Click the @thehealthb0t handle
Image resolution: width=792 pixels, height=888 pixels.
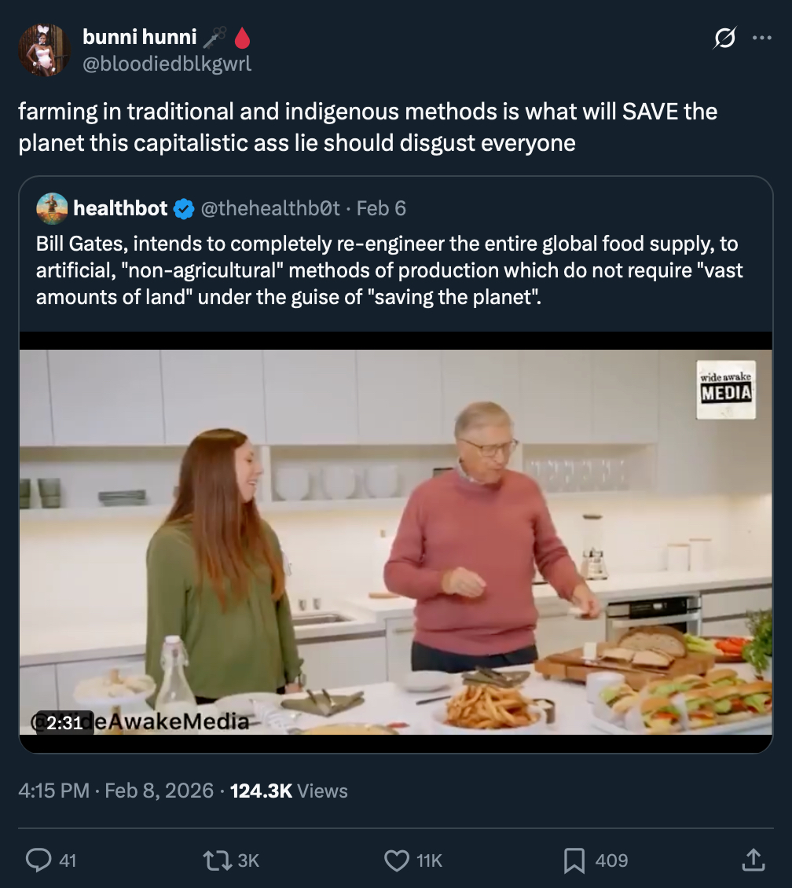click(270, 208)
